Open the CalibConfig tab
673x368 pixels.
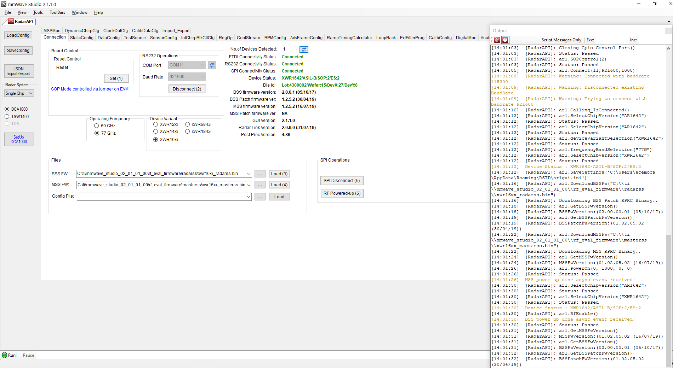pyautogui.click(x=440, y=38)
